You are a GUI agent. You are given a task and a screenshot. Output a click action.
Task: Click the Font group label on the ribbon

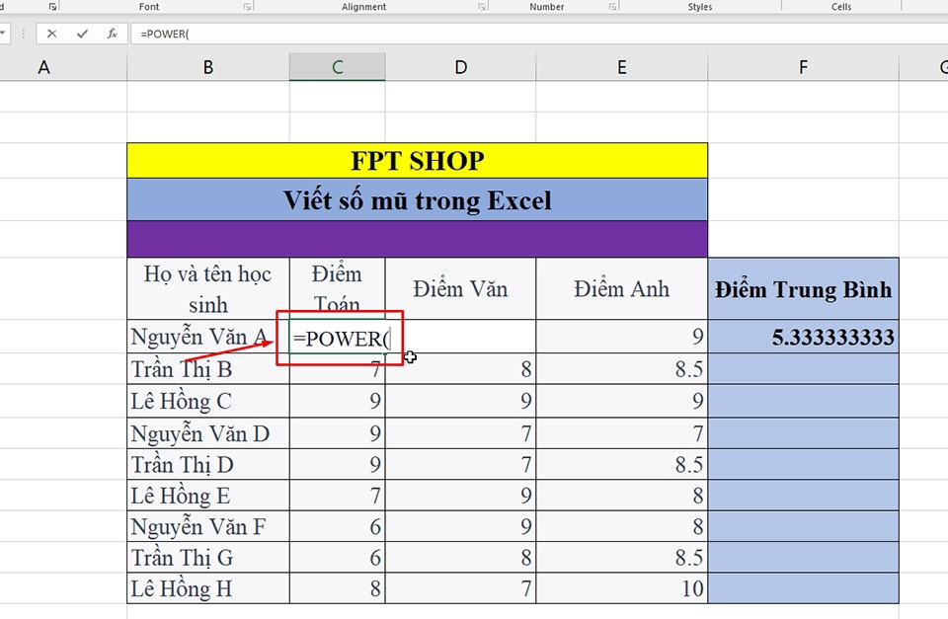point(148,7)
